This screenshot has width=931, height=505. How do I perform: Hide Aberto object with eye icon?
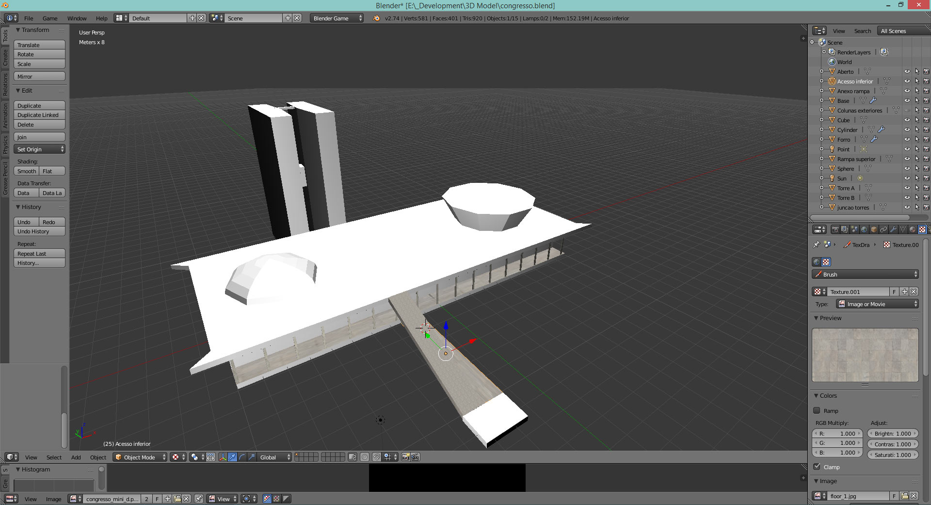click(x=907, y=71)
